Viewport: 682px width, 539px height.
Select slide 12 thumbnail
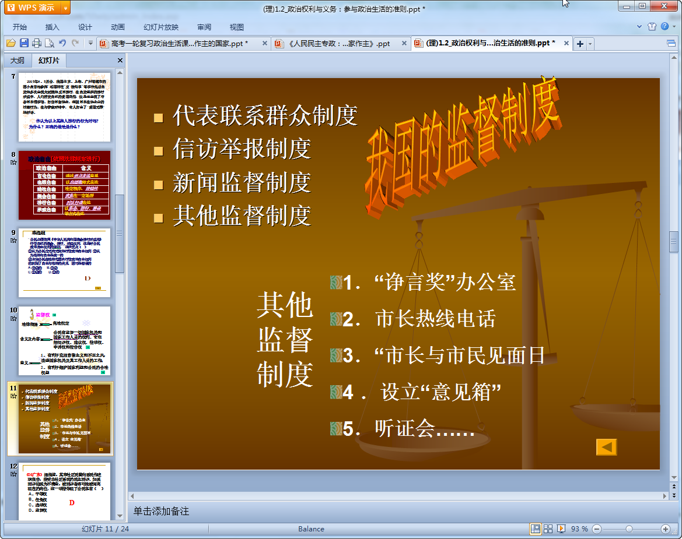coord(64,491)
